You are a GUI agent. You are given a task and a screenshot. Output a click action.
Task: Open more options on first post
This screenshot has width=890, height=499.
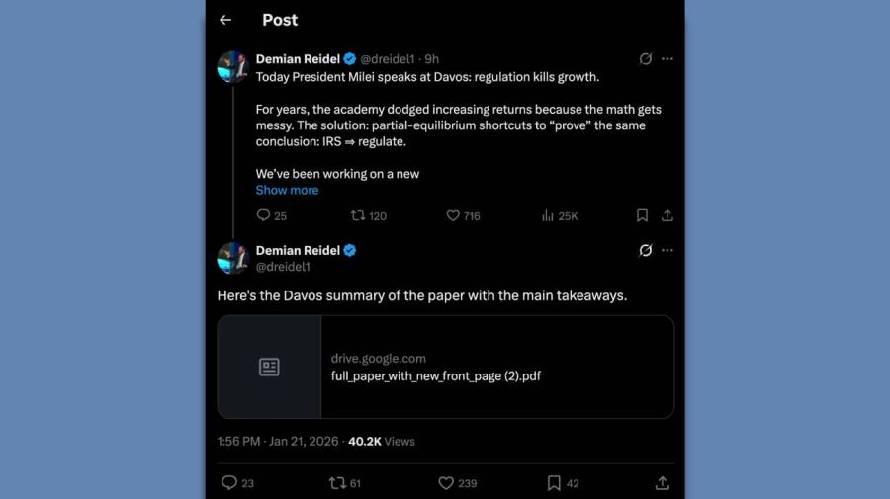click(667, 59)
